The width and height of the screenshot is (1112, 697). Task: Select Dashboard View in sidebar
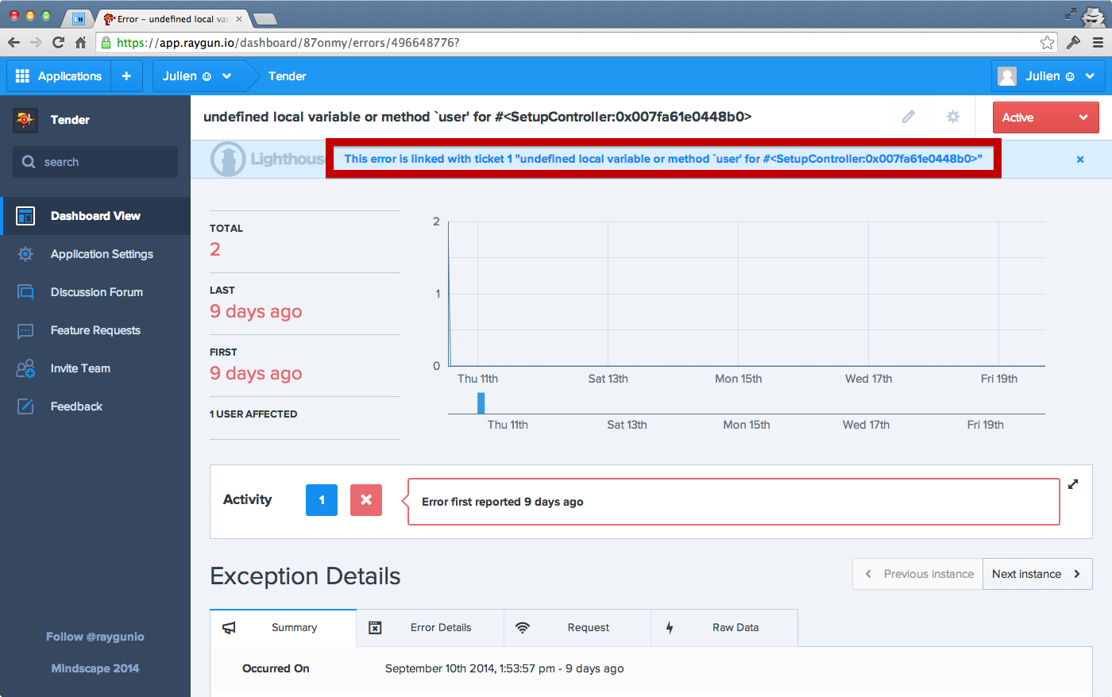point(95,216)
